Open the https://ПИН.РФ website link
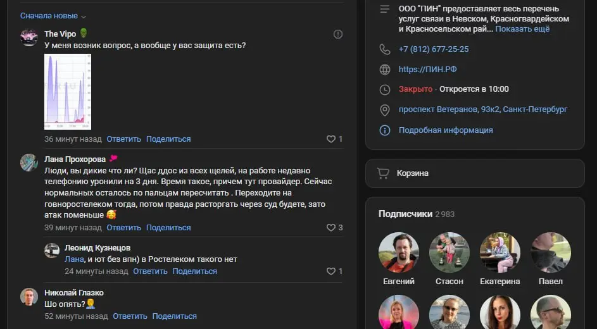Image resolution: width=597 pixels, height=329 pixels. [427, 70]
